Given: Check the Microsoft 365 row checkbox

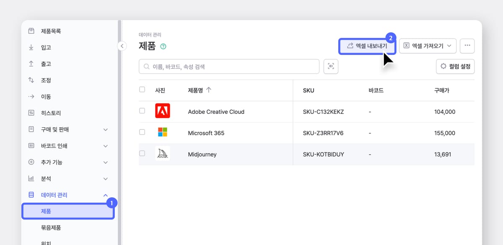Looking at the screenshot, I should click(142, 132).
